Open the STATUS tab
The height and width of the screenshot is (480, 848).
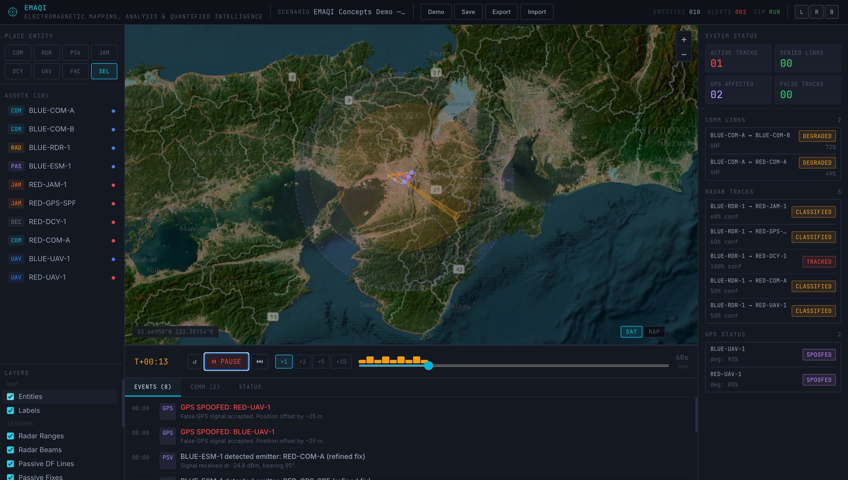[250, 387]
